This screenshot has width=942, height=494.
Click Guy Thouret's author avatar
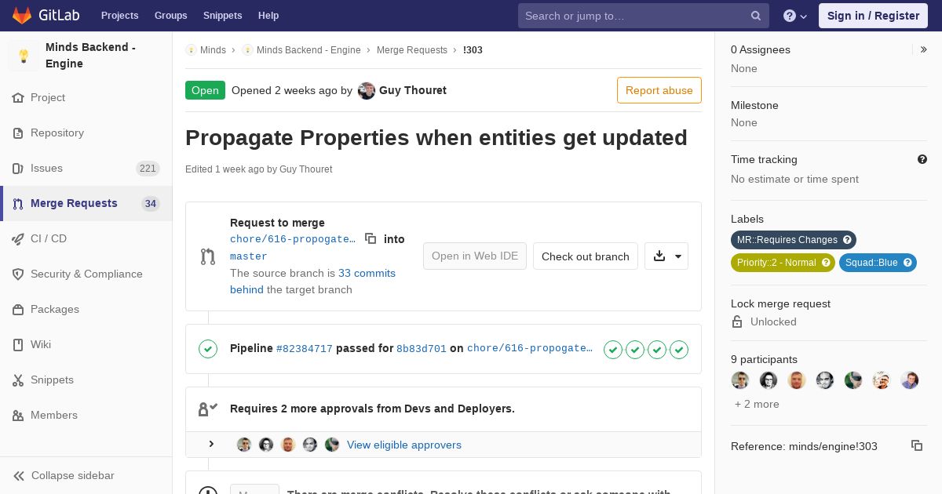coord(367,90)
